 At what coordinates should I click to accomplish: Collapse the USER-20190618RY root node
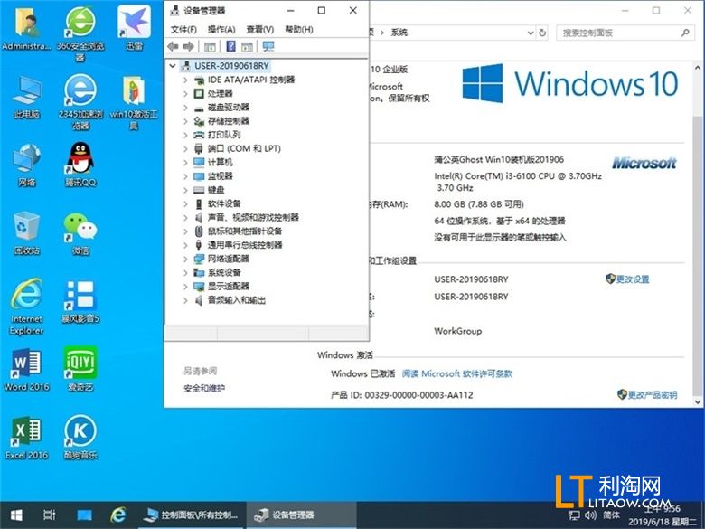(173, 66)
